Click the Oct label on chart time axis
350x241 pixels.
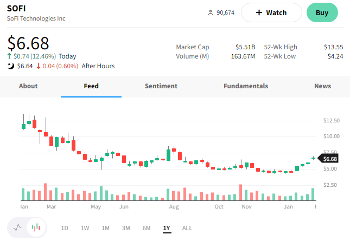tap(219, 207)
